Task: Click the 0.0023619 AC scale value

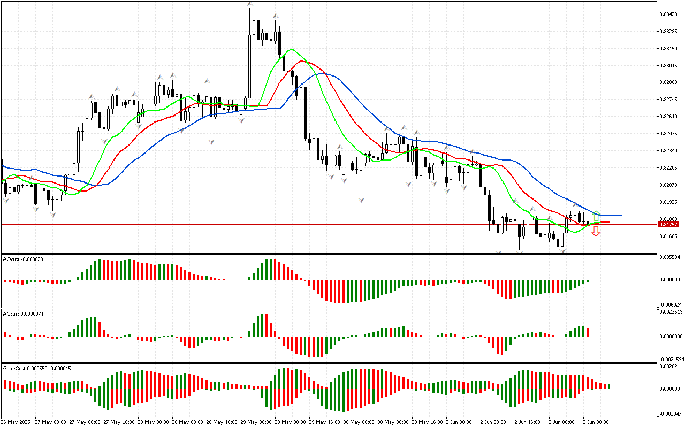Action: 671,312
